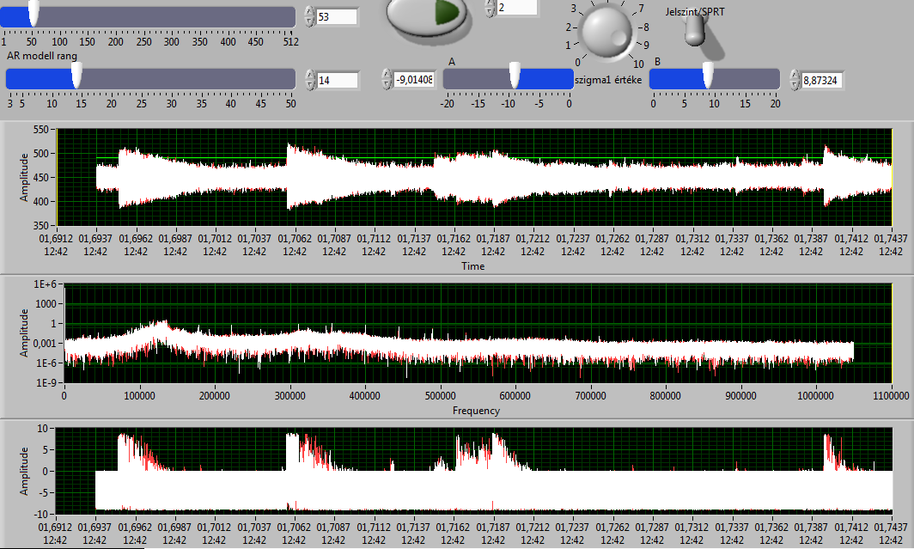Click the A slider thumb
The image size is (914, 549).
515,76
